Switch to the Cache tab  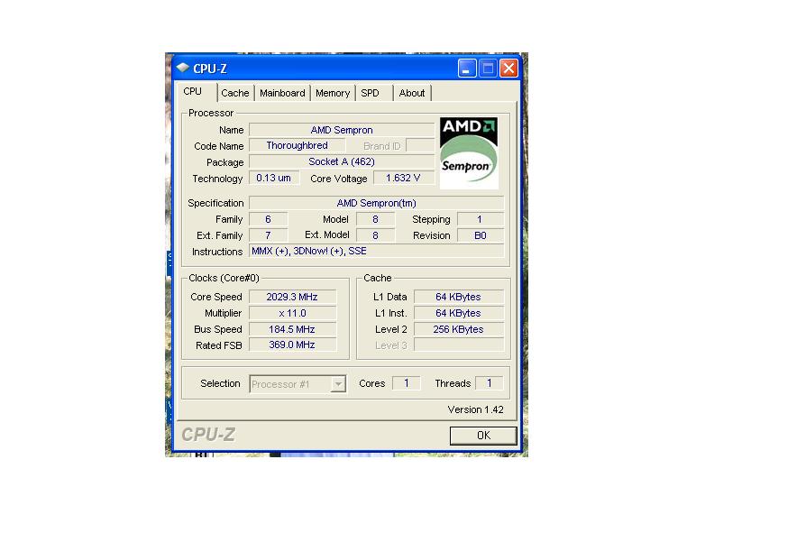pyautogui.click(x=235, y=93)
